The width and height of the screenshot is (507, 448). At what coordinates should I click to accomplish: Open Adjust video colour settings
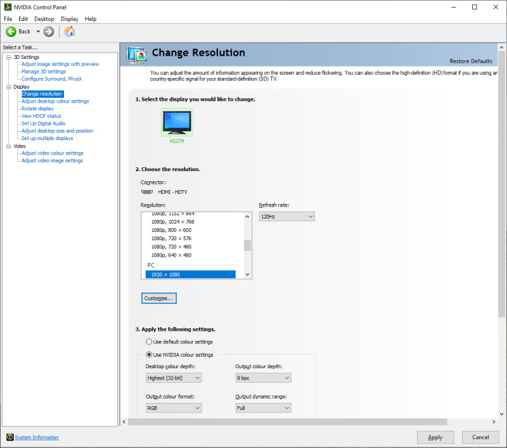pyautogui.click(x=53, y=153)
